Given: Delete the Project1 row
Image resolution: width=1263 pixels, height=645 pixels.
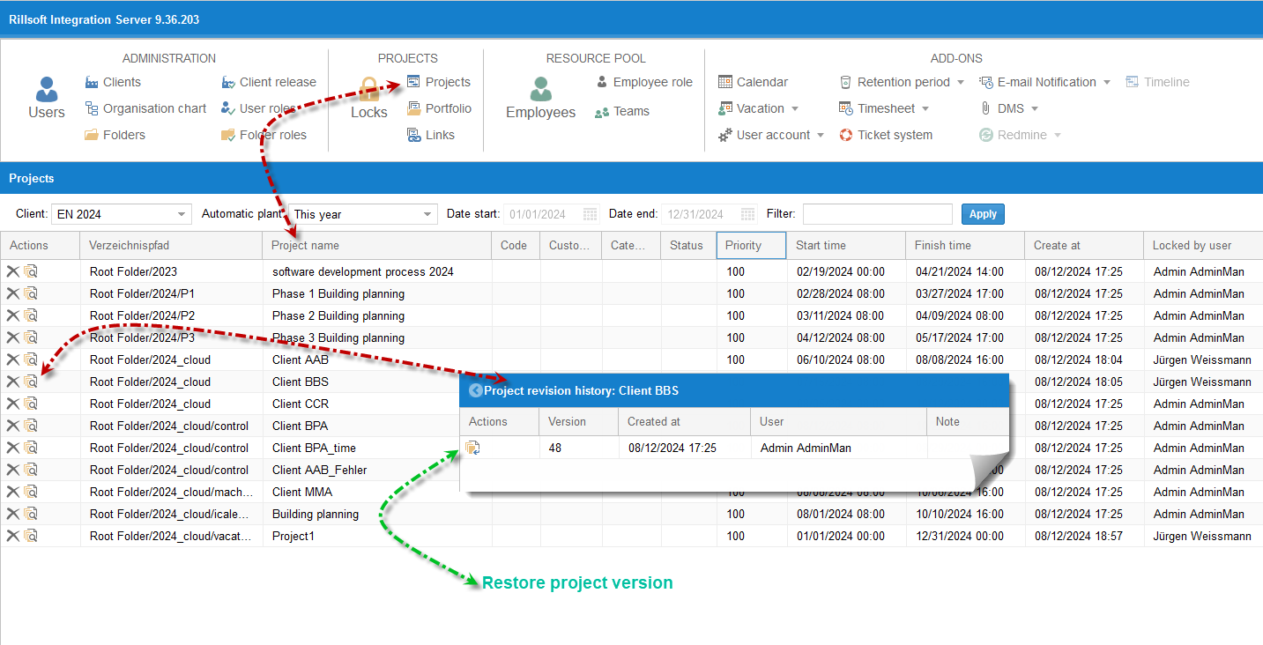Looking at the screenshot, I should coord(12,536).
